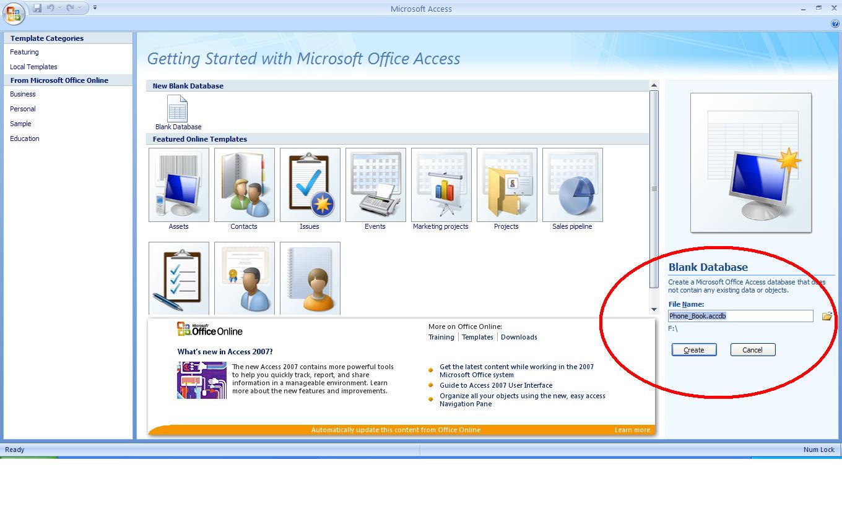
Task: Open the Business templates category
Action: pos(23,94)
